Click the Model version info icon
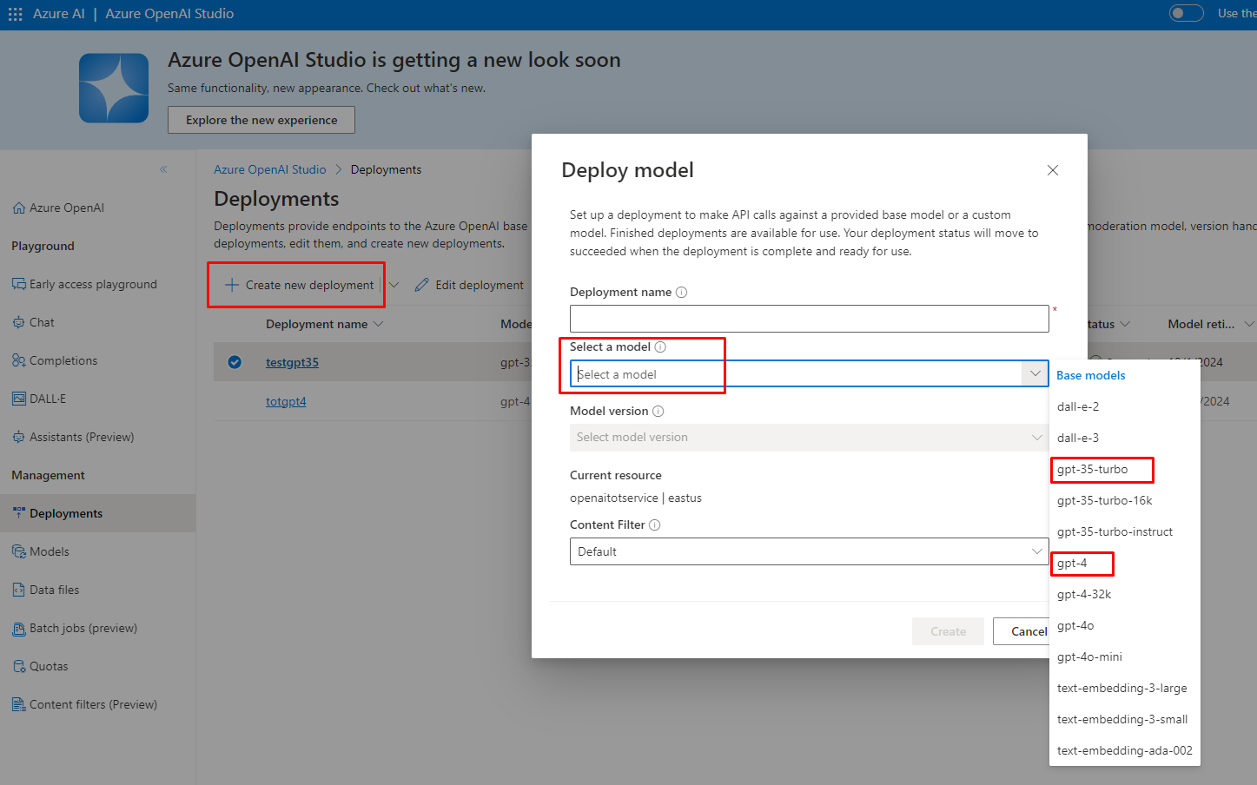The image size is (1257, 785). (658, 412)
